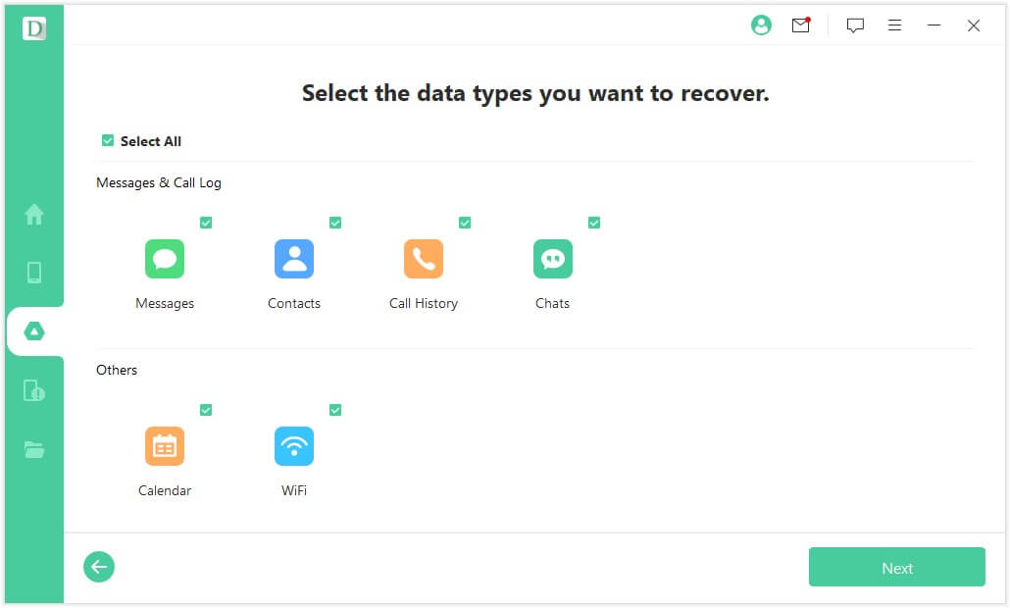1010x608 pixels.
Task: Click the orange Call History icon
Action: (424, 259)
